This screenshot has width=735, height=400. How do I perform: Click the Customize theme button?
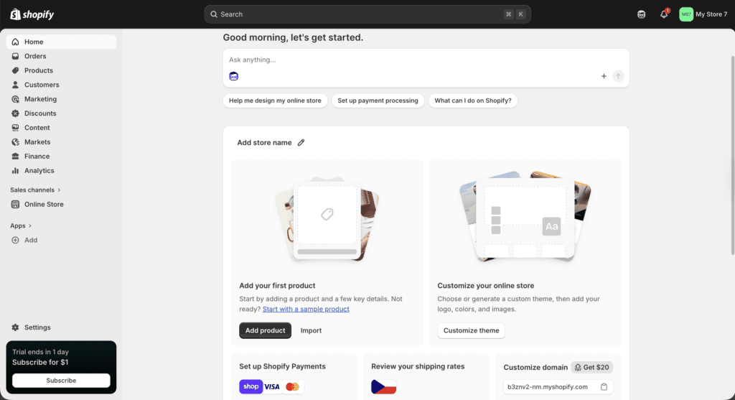[471, 330]
